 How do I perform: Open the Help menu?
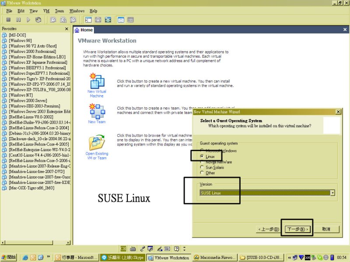click(94, 11)
